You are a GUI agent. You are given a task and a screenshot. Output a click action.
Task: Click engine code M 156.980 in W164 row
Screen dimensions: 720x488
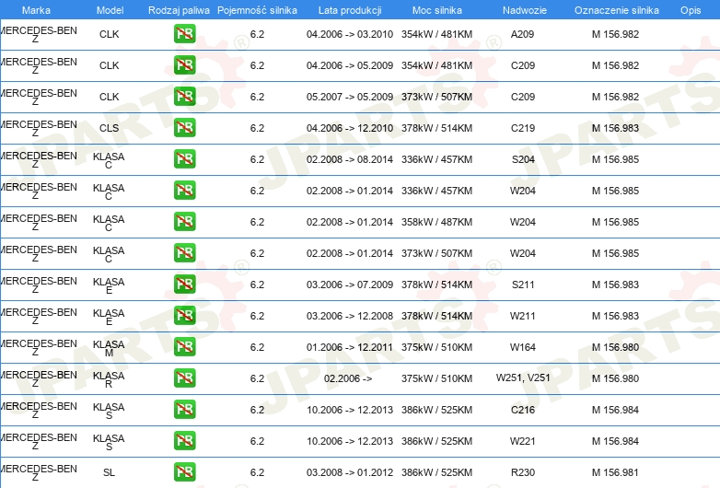click(x=615, y=347)
